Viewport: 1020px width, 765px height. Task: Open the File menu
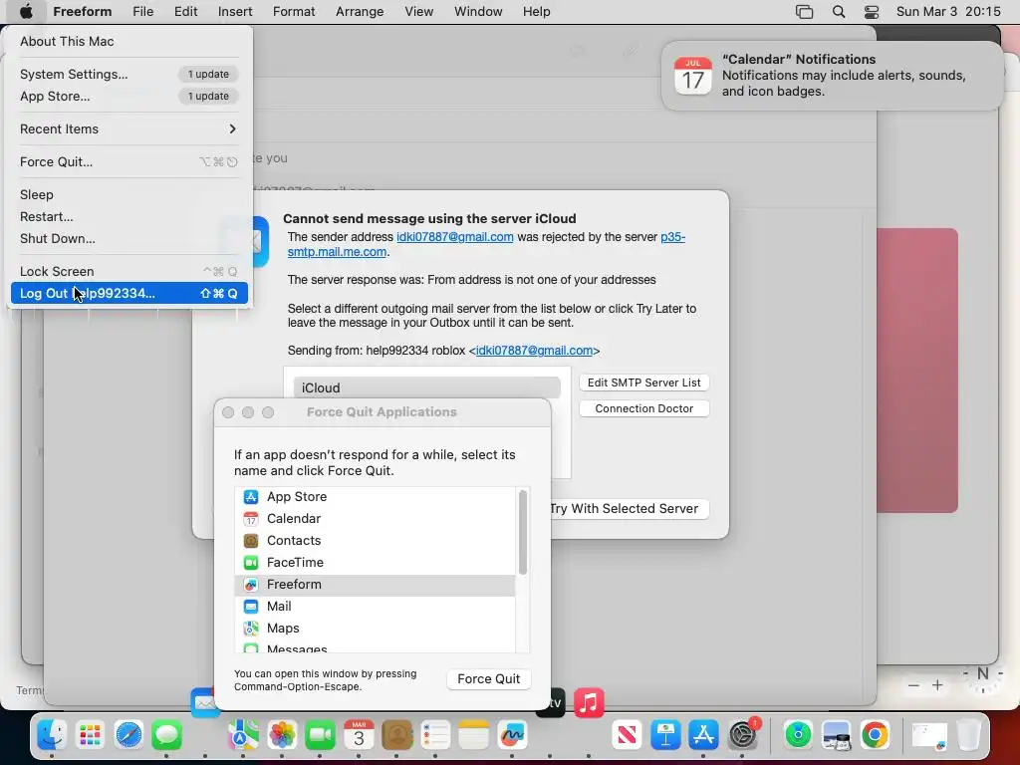click(x=143, y=12)
